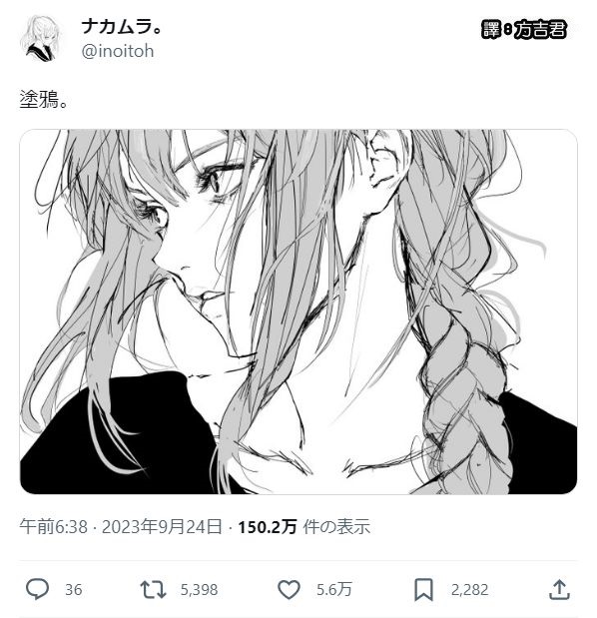The image size is (597, 618).
Task: Click the share upload icon
Action: pyautogui.click(x=559, y=589)
